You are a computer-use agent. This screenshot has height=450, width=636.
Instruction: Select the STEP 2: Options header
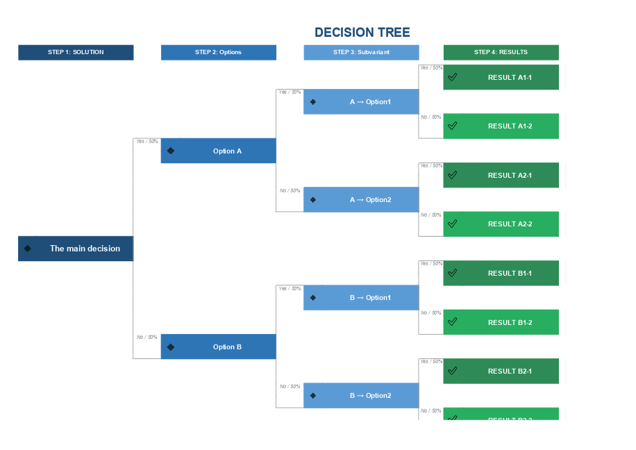(218, 52)
